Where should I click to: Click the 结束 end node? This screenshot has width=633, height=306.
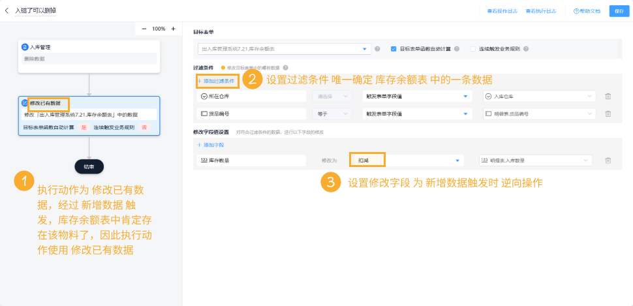89,167
